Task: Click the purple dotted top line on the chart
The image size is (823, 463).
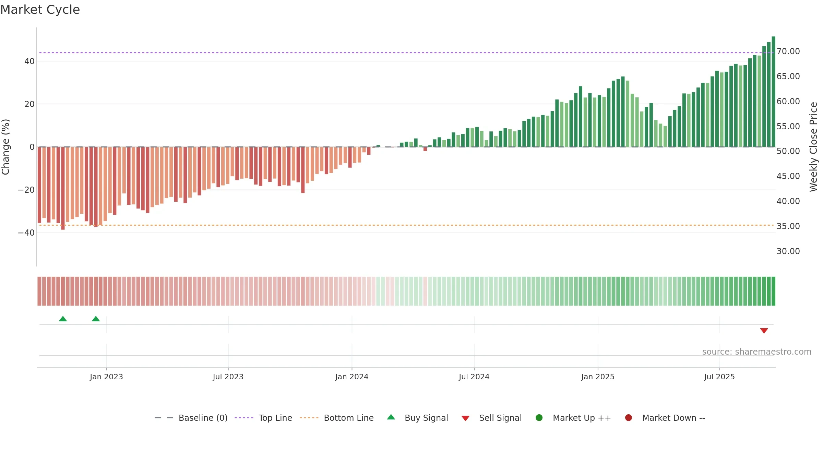Action: coord(407,53)
